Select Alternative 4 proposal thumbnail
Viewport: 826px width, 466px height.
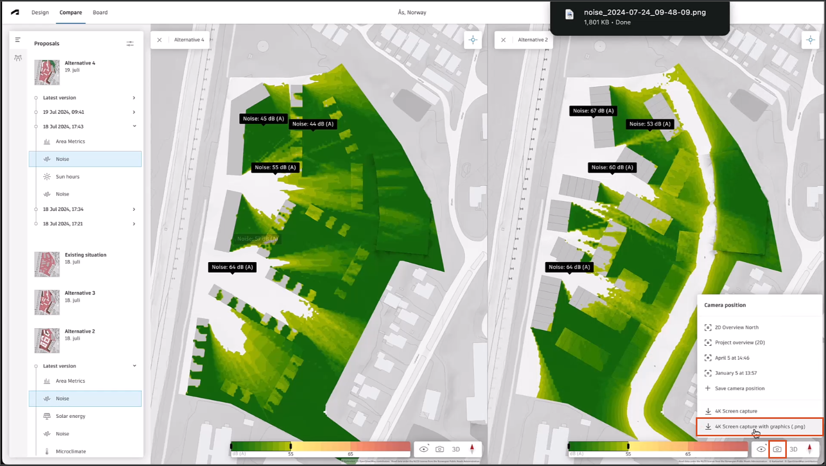(x=47, y=73)
